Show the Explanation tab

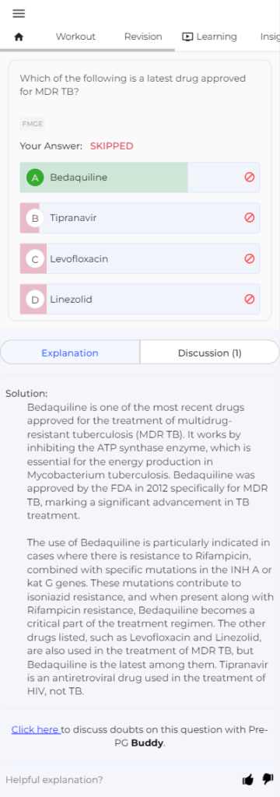[70, 353]
